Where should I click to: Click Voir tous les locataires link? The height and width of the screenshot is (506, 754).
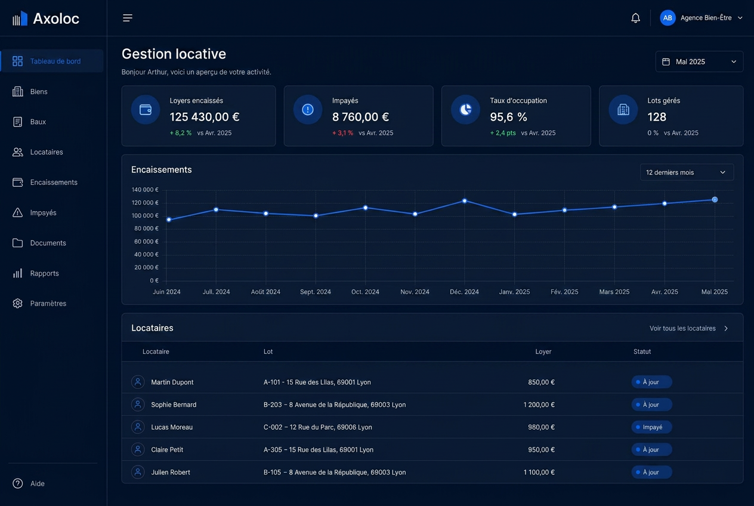682,328
